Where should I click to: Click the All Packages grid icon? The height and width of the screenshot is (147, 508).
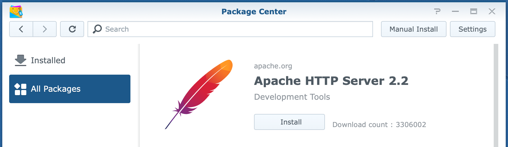coord(21,89)
